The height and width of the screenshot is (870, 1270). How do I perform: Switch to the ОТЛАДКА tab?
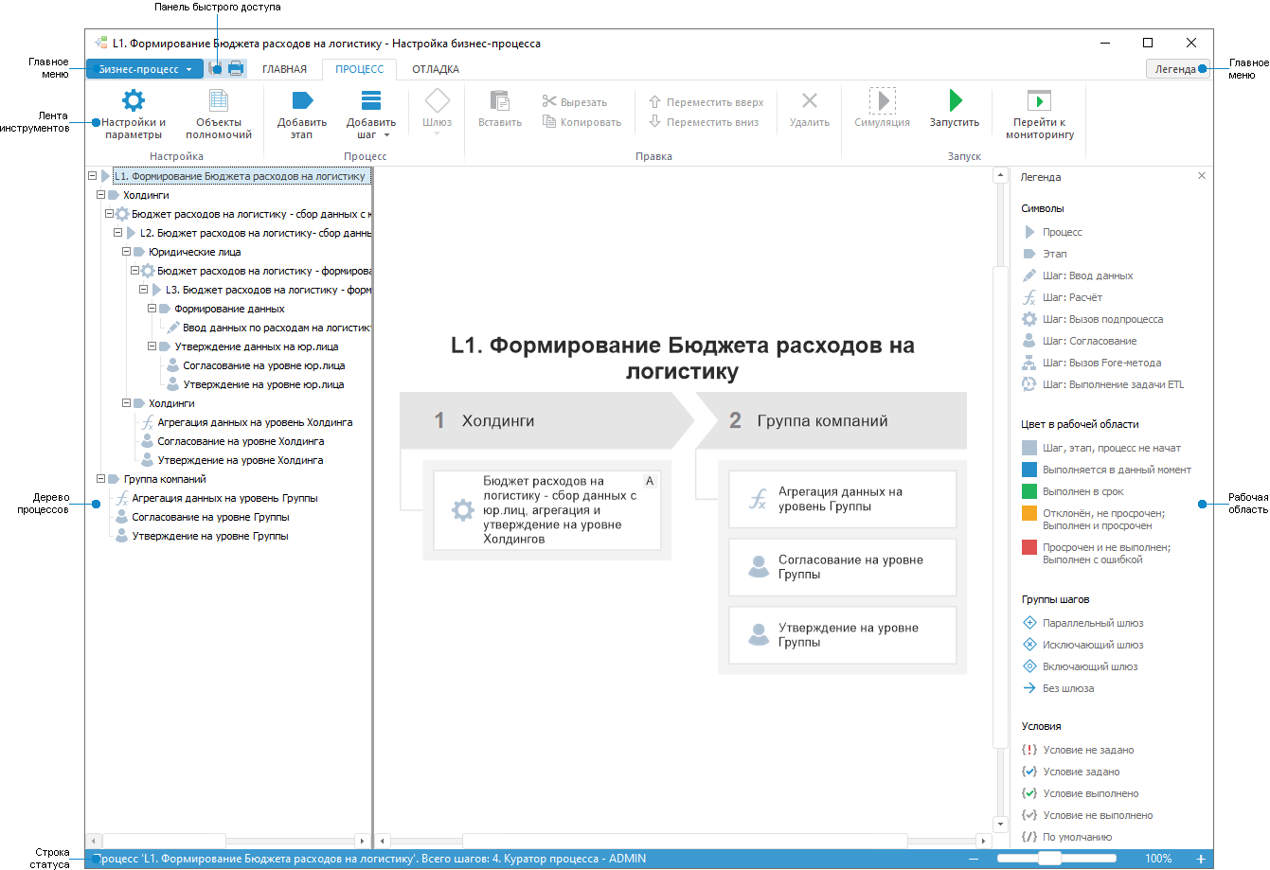click(x=436, y=69)
